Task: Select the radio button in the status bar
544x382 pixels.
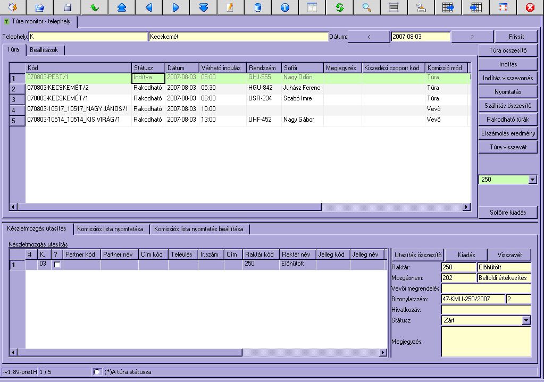Action: click(x=97, y=372)
